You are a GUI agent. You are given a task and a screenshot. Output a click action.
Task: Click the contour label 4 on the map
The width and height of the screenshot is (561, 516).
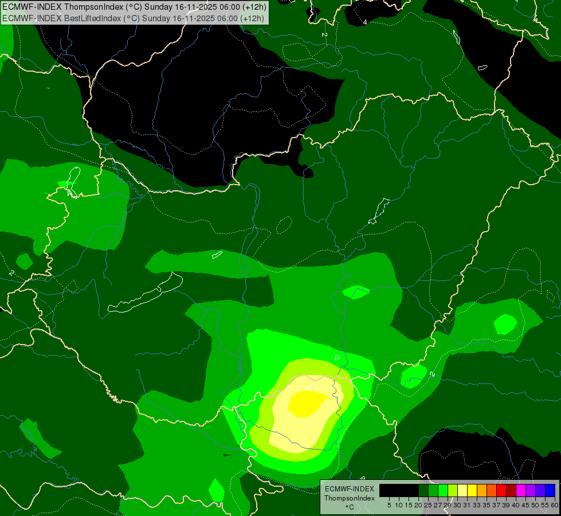[365, 22]
